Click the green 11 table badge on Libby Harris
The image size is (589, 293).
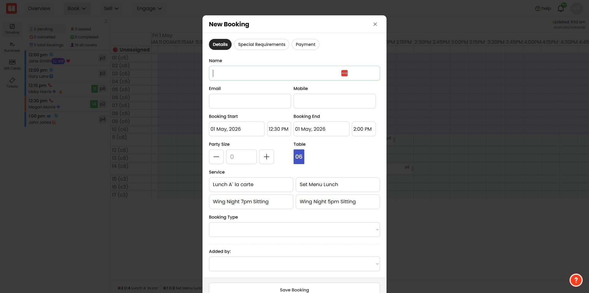pos(94,89)
